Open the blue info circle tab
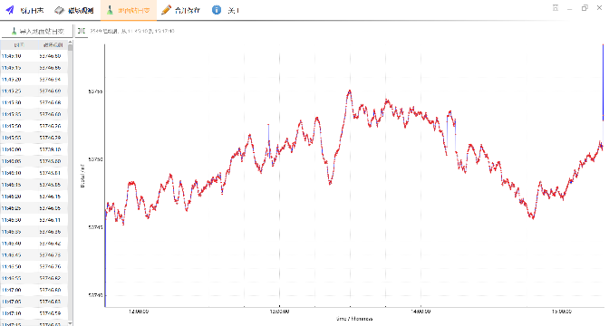This screenshot has width=609, height=326. pyautogui.click(x=226, y=10)
